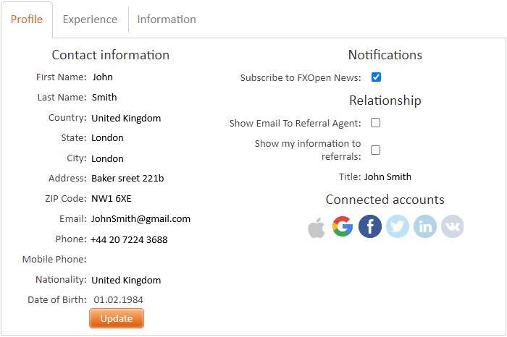Click the Country value United Kingdom
The image size is (507, 337).
(x=126, y=118)
